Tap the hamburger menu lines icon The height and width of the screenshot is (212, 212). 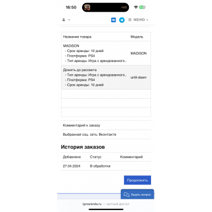coord(130,20)
